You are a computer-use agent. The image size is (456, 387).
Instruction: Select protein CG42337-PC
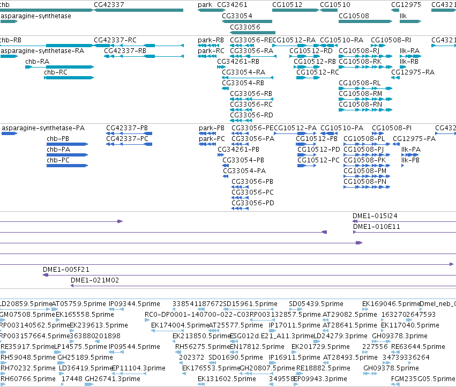pos(127,139)
